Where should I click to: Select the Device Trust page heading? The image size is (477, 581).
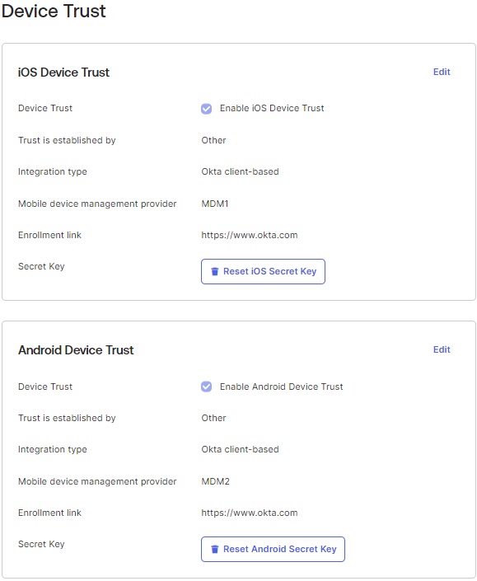[x=54, y=11]
